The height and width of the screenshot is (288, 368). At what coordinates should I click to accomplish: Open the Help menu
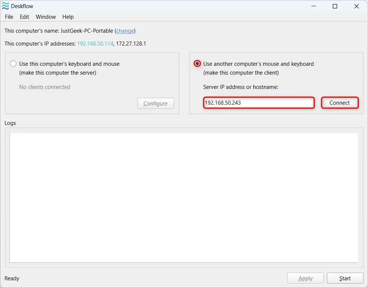pyautogui.click(x=68, y=17)
